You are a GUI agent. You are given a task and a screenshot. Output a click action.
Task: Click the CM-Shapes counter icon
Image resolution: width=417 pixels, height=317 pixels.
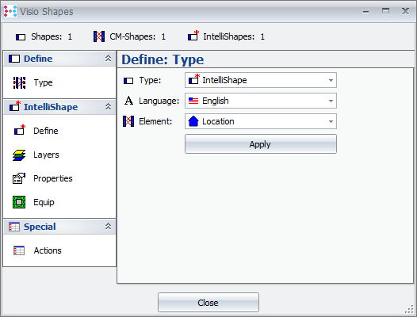coord(99,36)
